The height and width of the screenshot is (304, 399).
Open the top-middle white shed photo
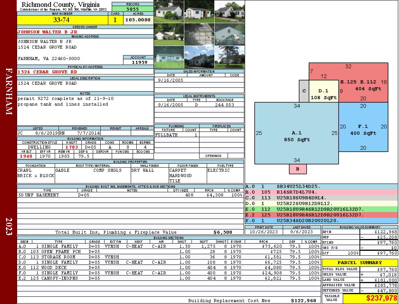pyautogui.click(x=199, y=11)
